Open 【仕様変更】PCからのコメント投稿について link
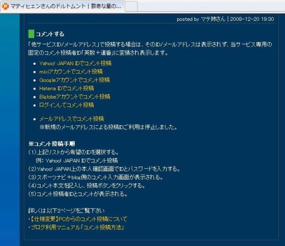Image resolution: width=285 pixels, height=246 pixels. coord(78,219)
